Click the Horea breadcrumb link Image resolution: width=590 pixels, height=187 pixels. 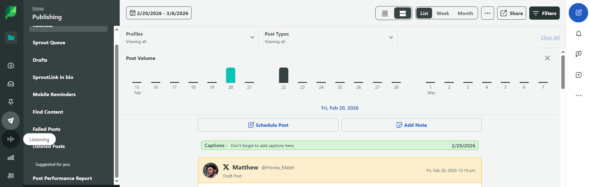[38, 8]
